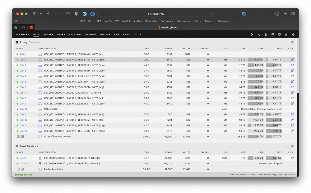
Task: Go back with the Safari back arrow
Action: [48, 14]
